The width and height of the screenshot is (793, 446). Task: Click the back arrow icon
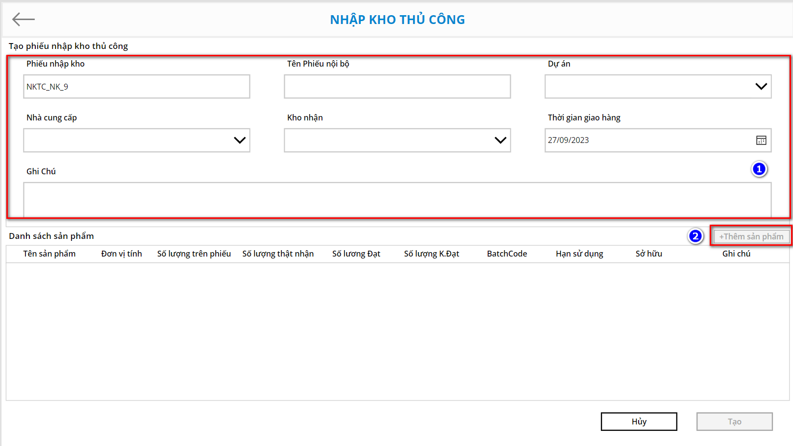24,20
